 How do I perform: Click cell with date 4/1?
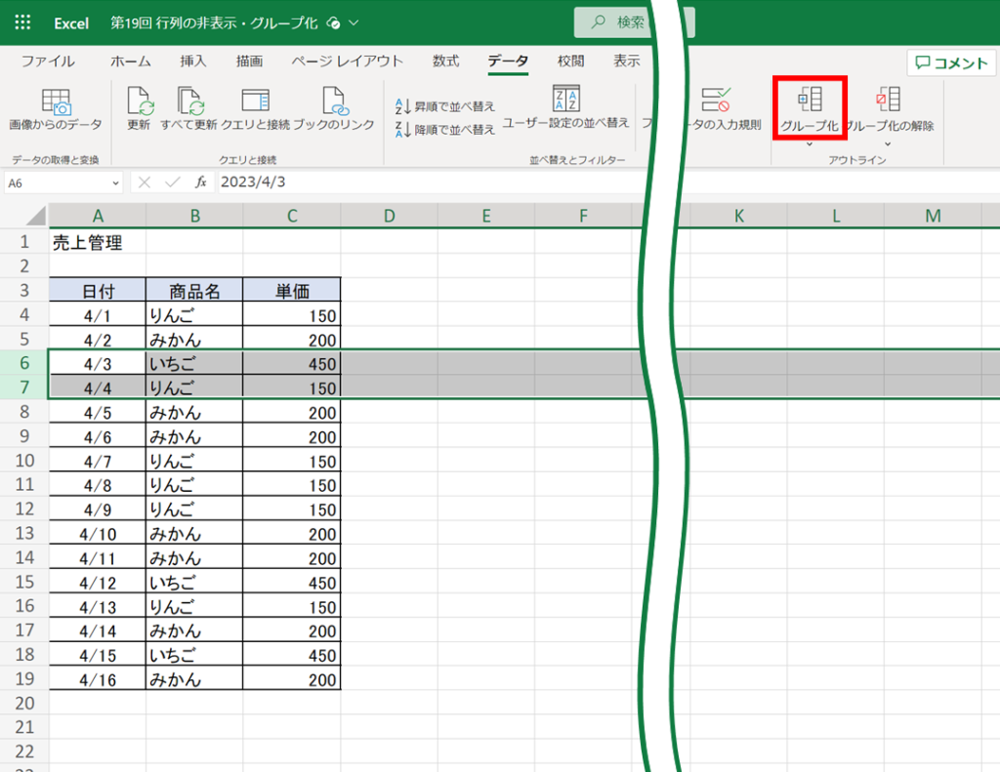98,314
